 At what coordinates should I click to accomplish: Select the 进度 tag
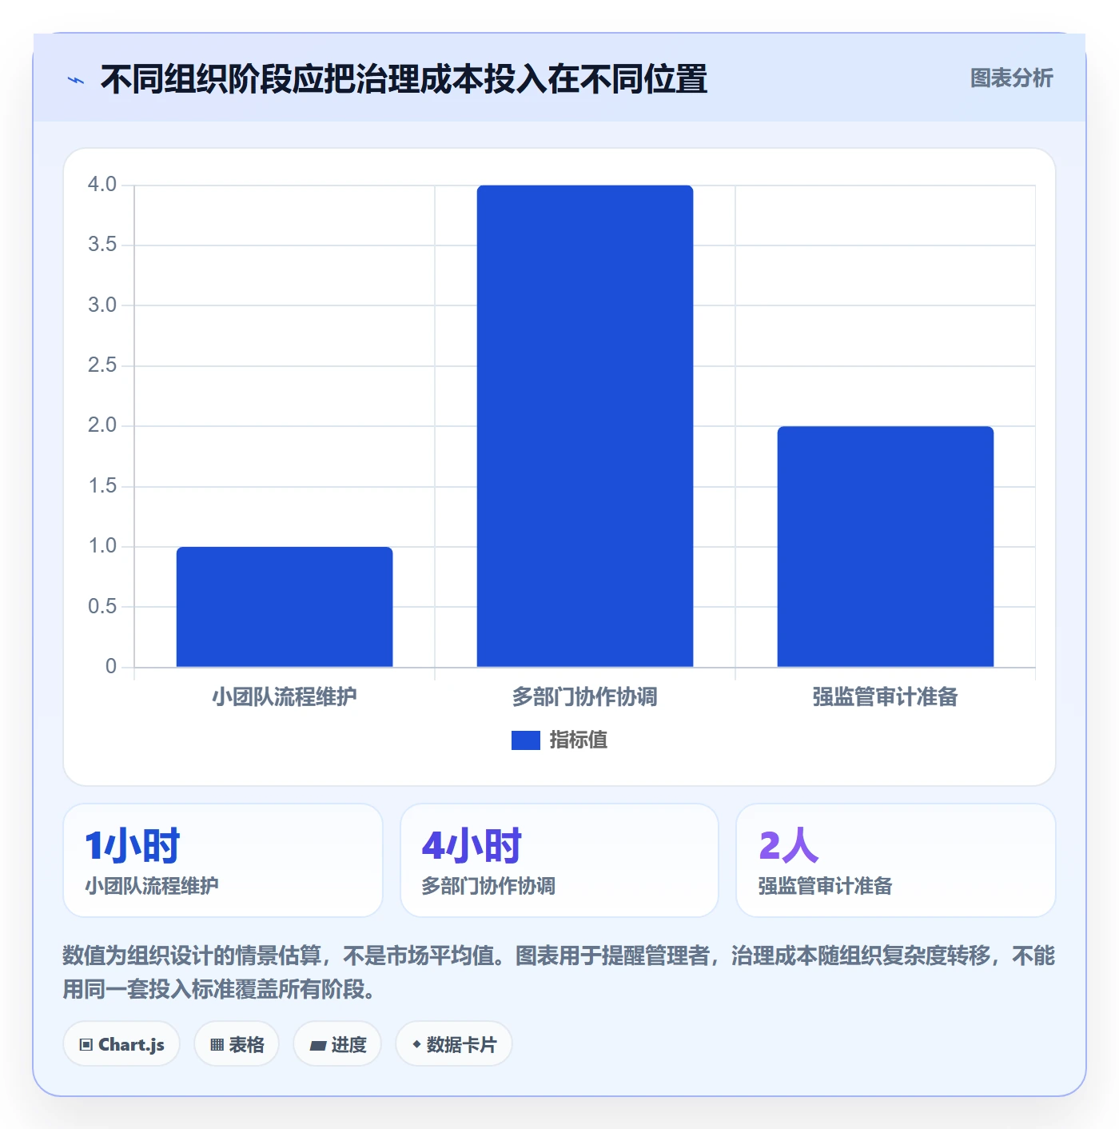coord(337,1044)
